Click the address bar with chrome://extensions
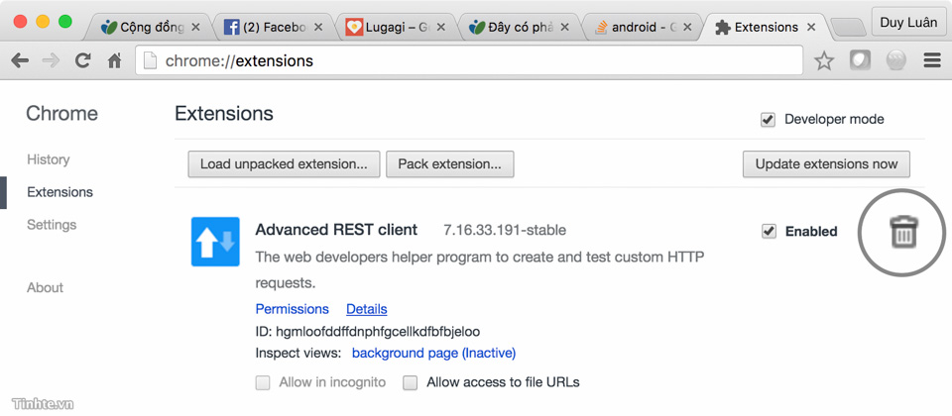 [468, 60]
